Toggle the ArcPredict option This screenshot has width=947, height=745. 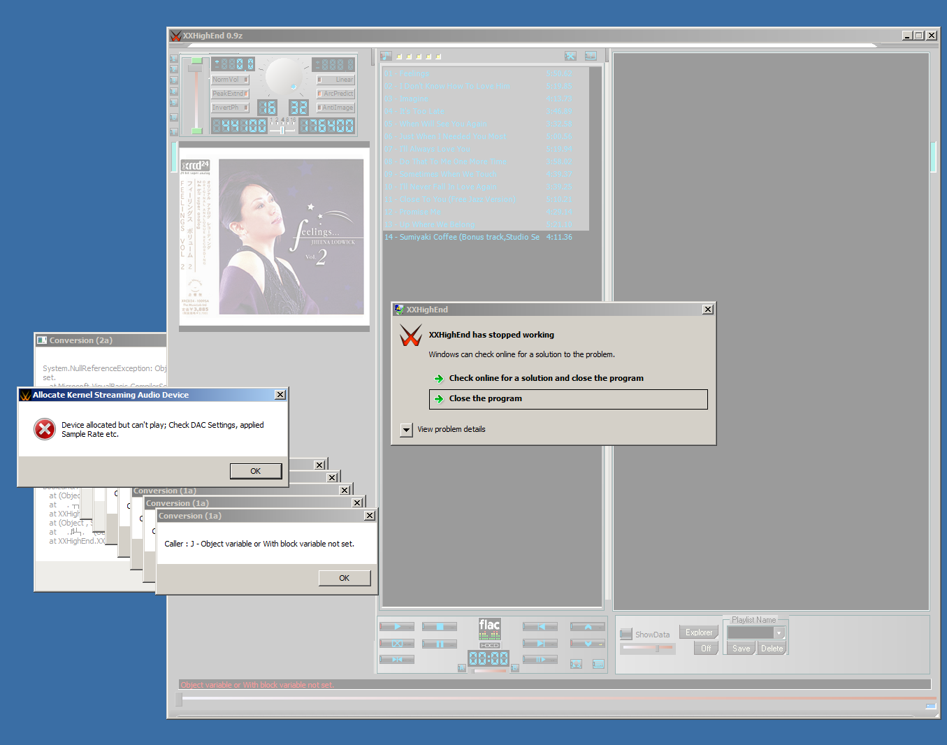(x=335, y=94)
